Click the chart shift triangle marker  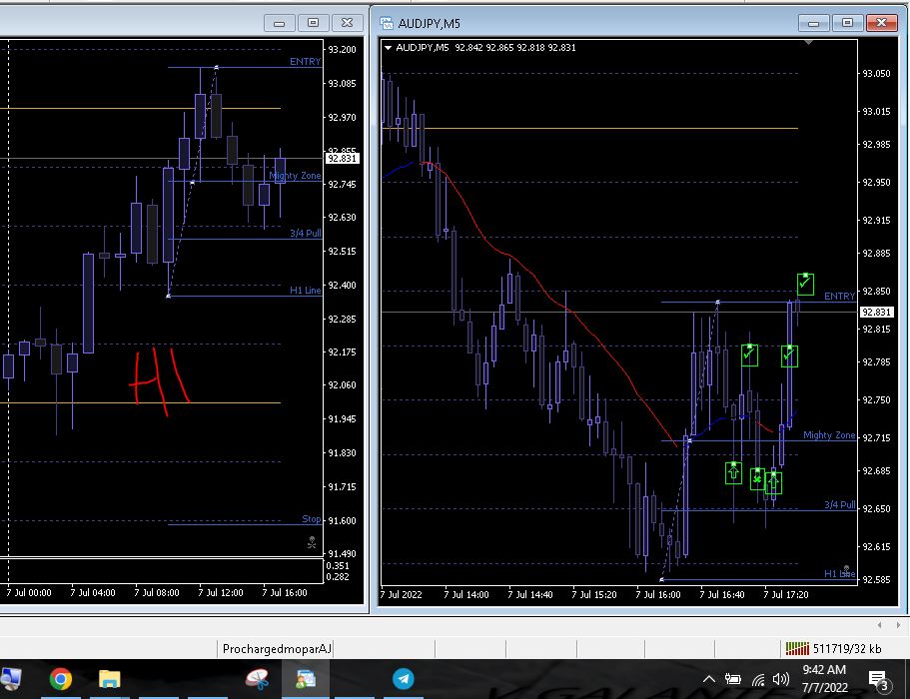(x=809, y=43)
